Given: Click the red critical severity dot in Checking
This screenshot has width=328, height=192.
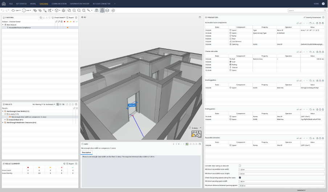Looking at the screenshot, I should [64, 21].
